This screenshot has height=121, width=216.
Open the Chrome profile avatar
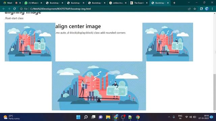tap(207, 9)
